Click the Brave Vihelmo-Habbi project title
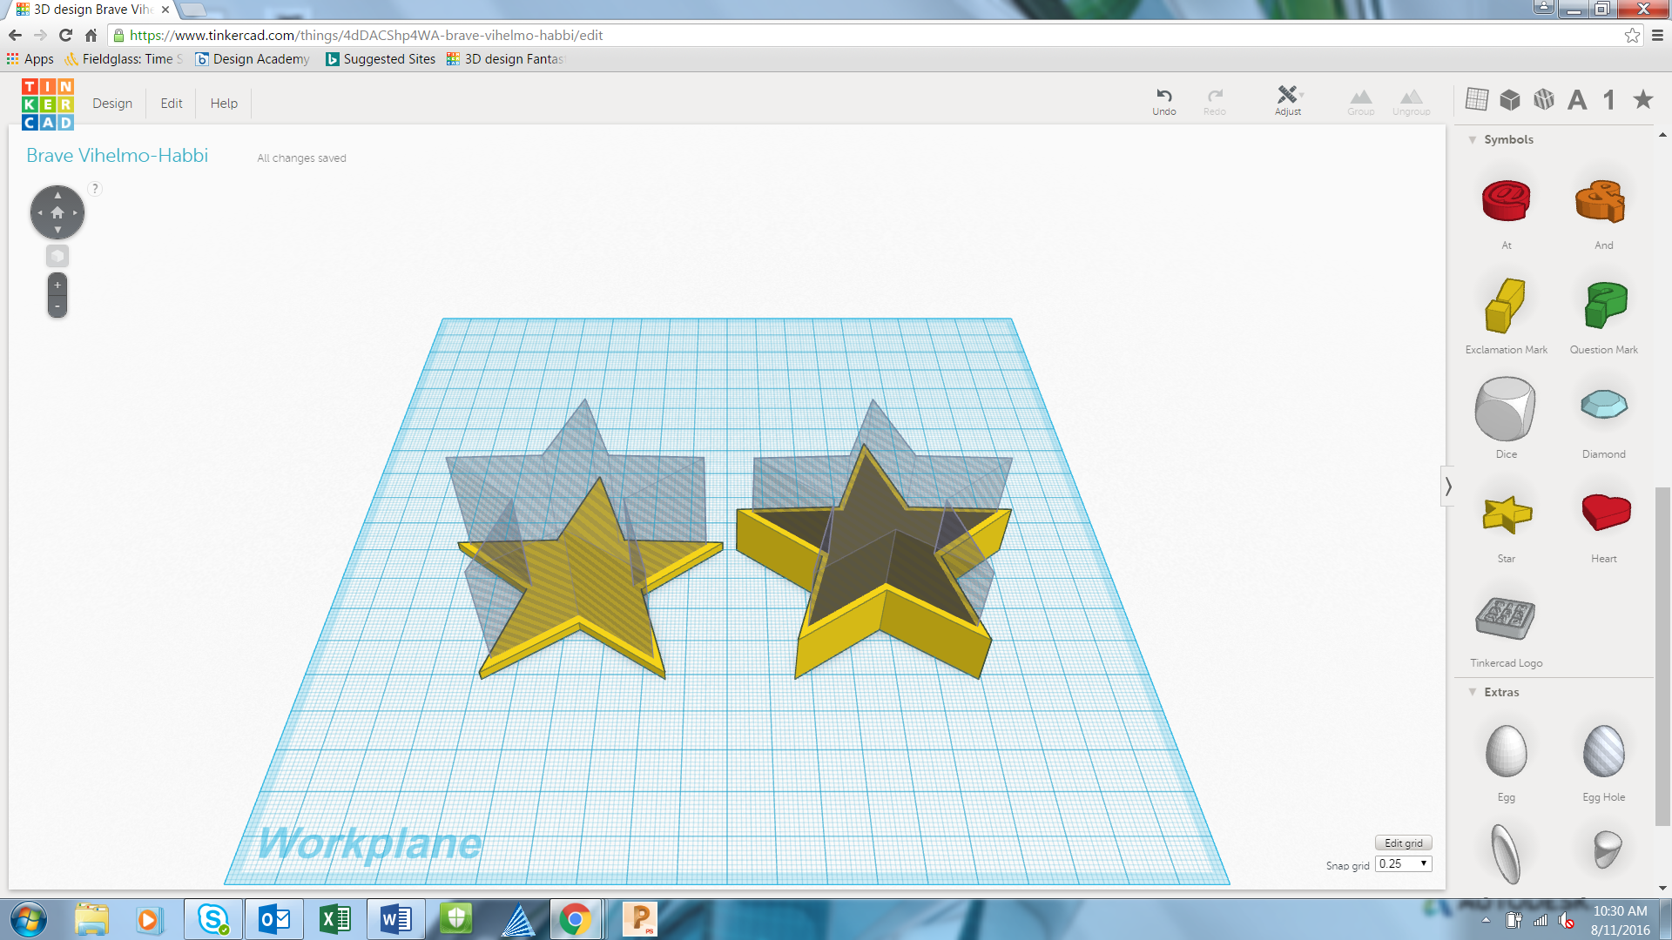This screenshot has width=1672, height=940. pyautogui.click(x=118, y=155)
